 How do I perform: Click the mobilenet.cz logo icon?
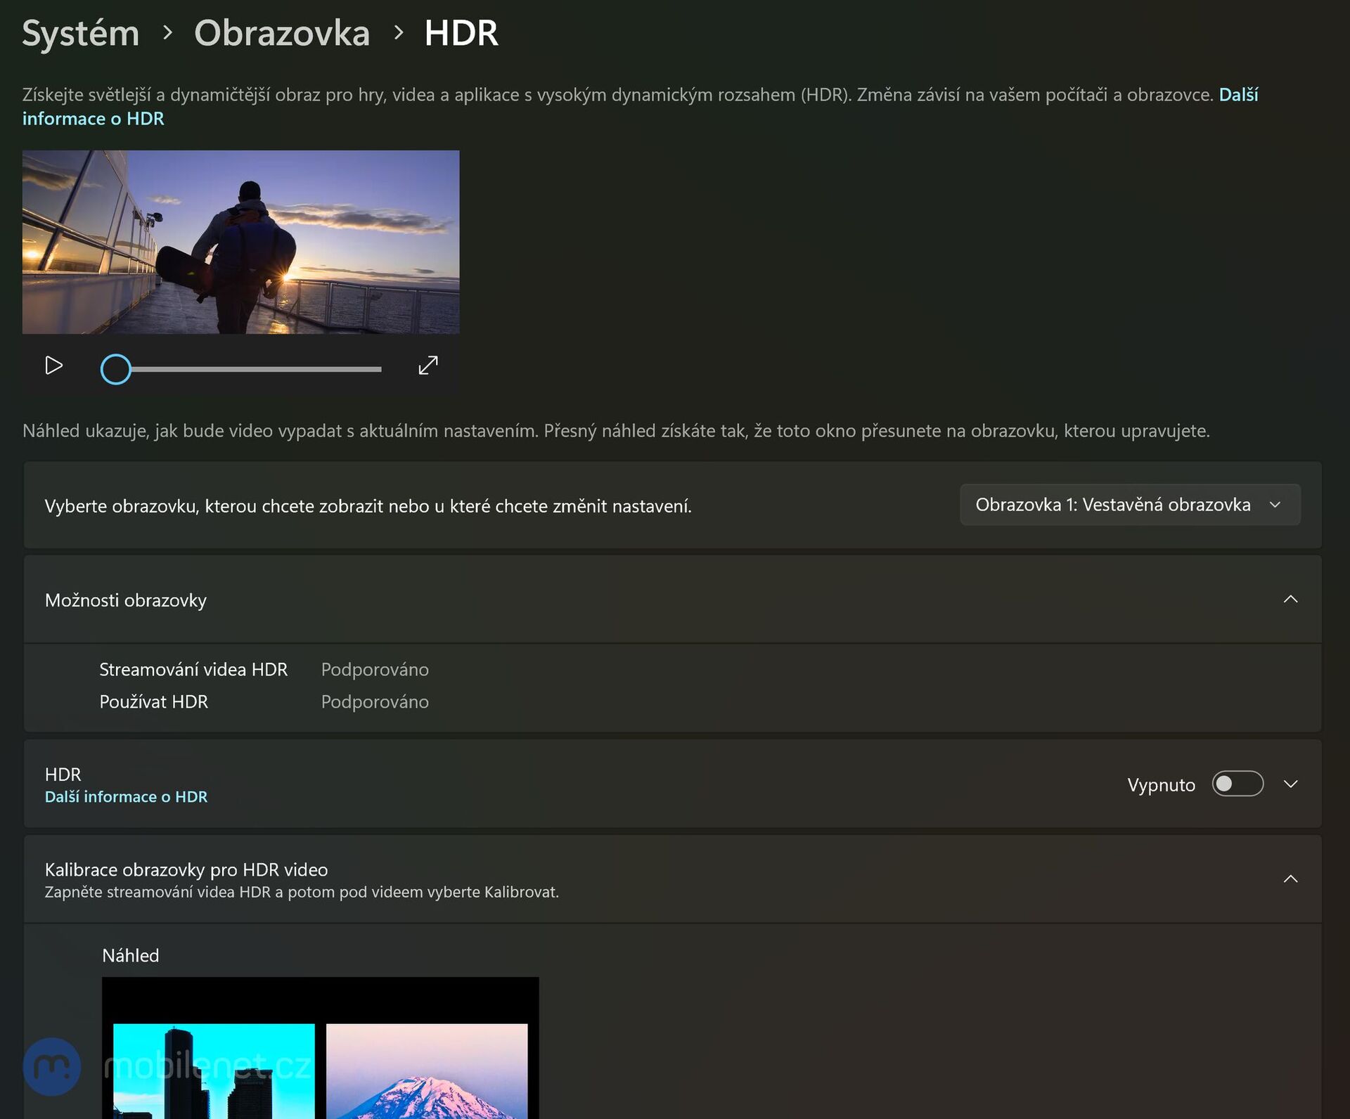(x=51, y=1066)
